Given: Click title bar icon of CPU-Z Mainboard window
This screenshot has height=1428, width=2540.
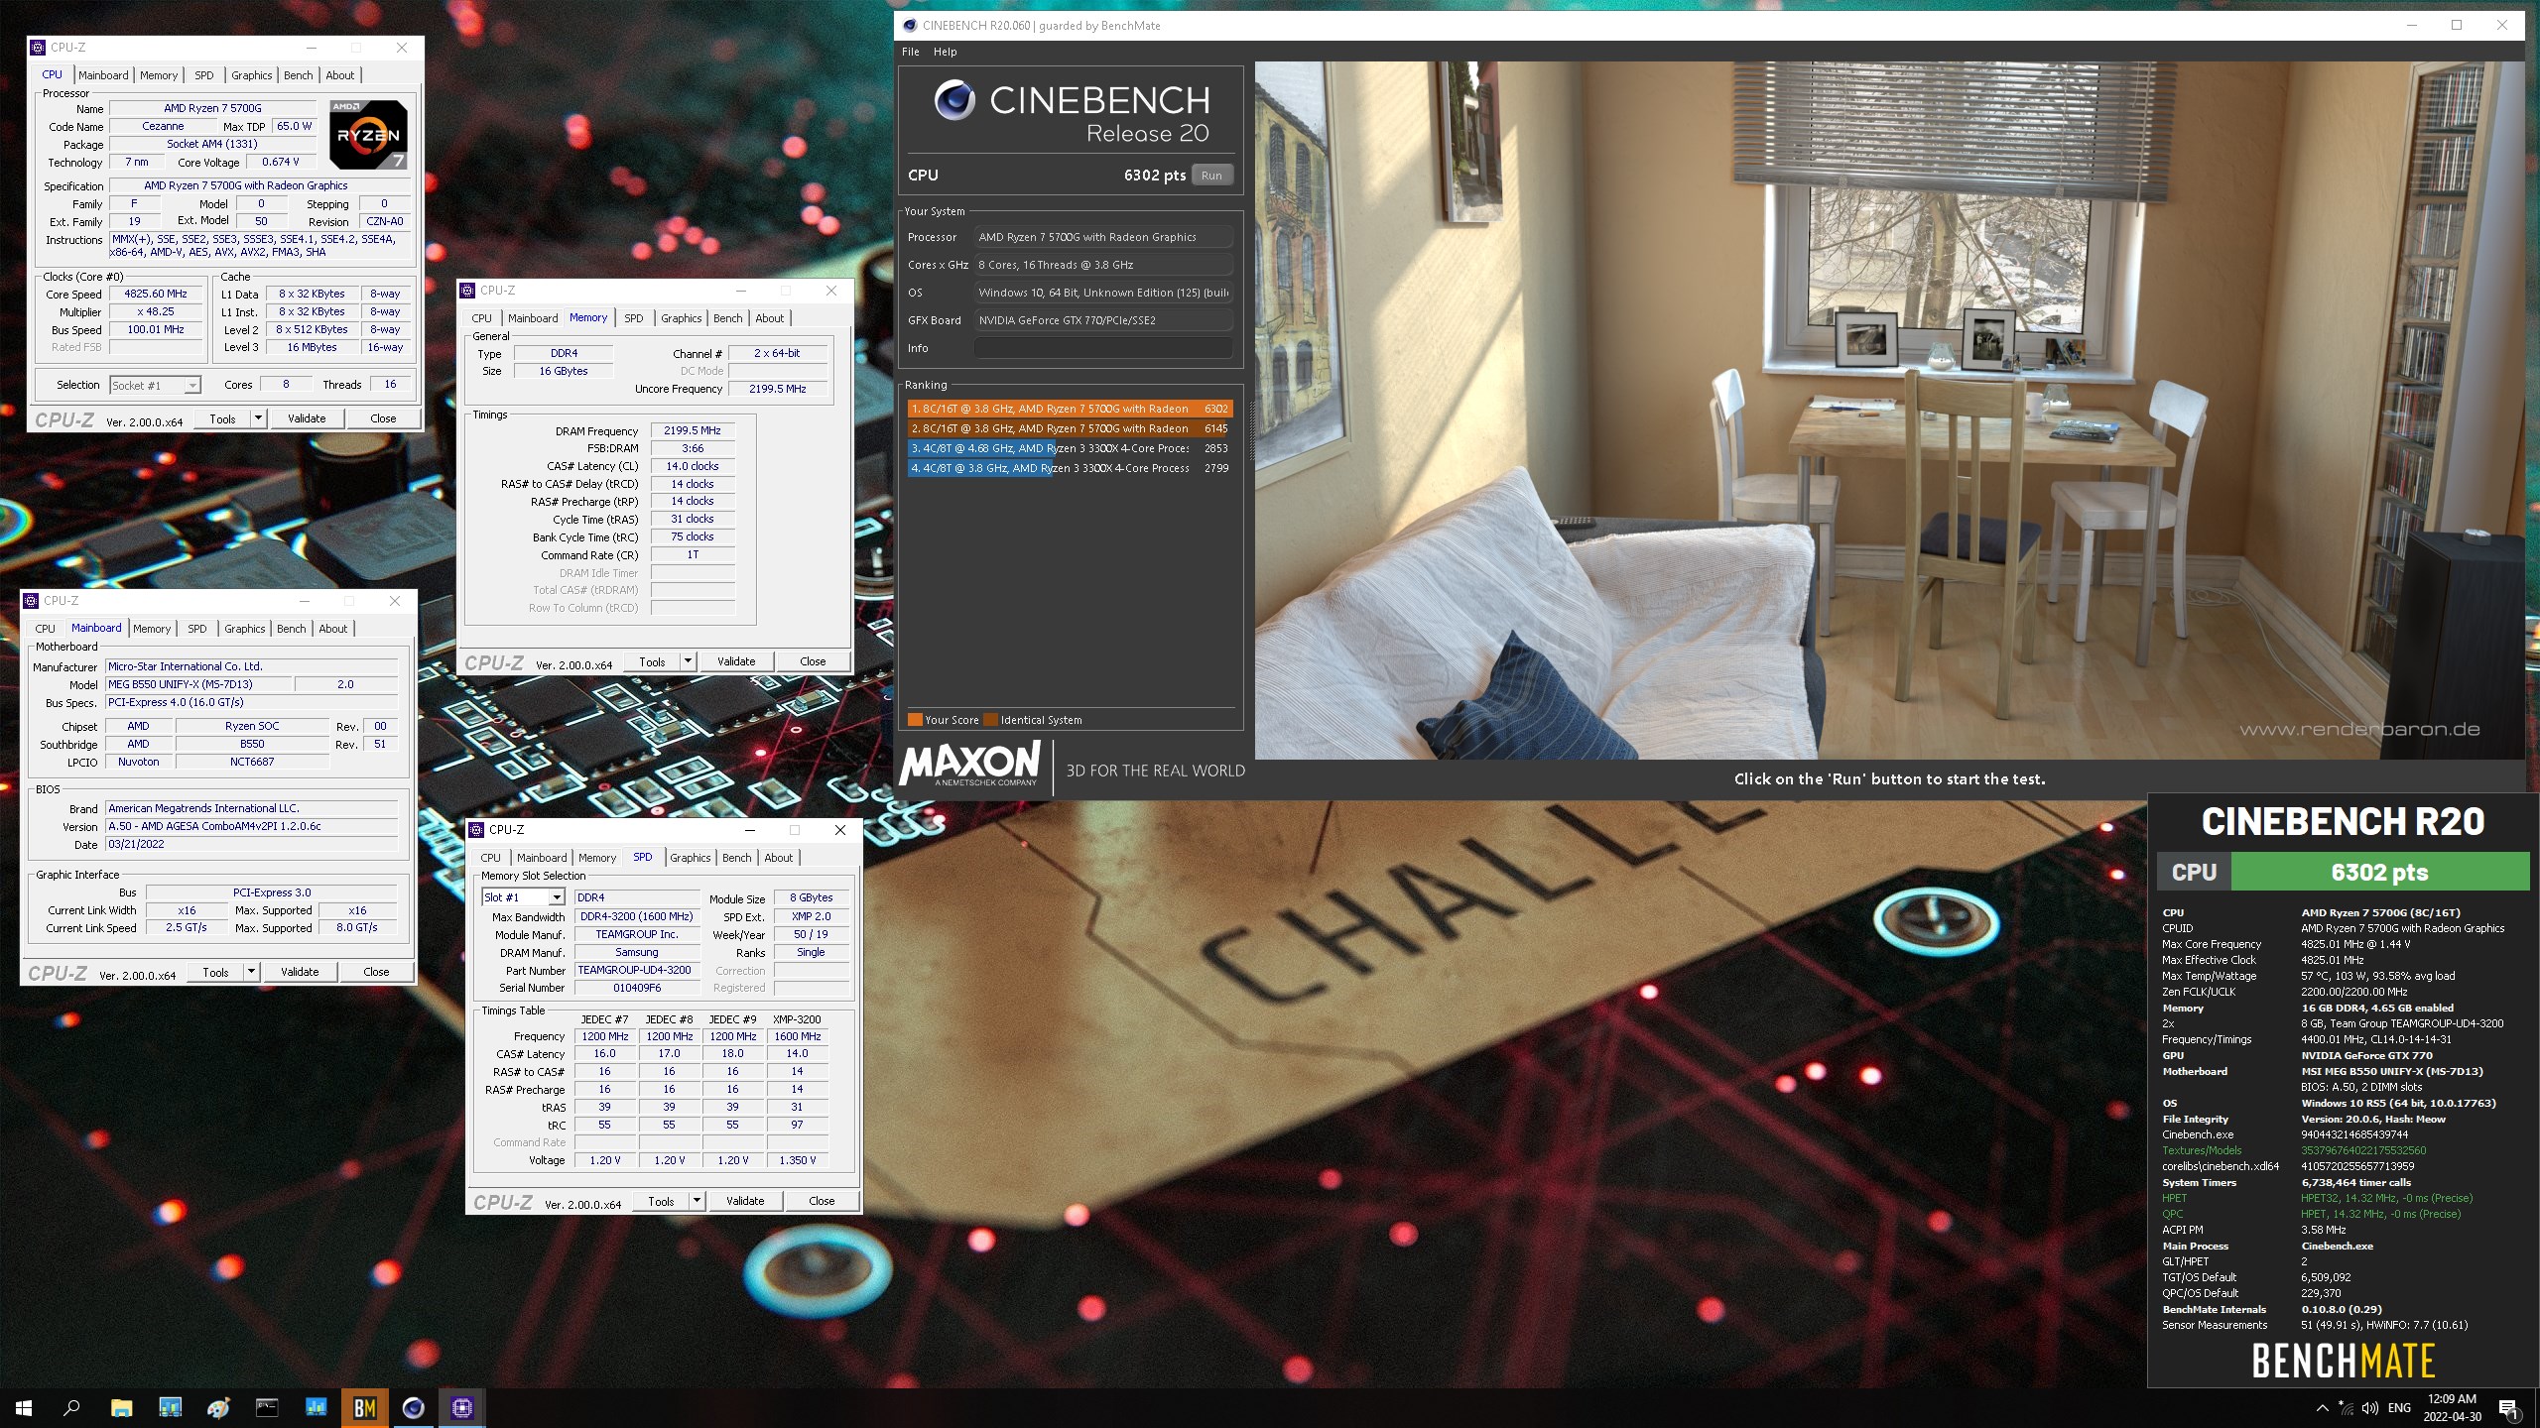Looking at the screenshot, I should pos(31,601).
